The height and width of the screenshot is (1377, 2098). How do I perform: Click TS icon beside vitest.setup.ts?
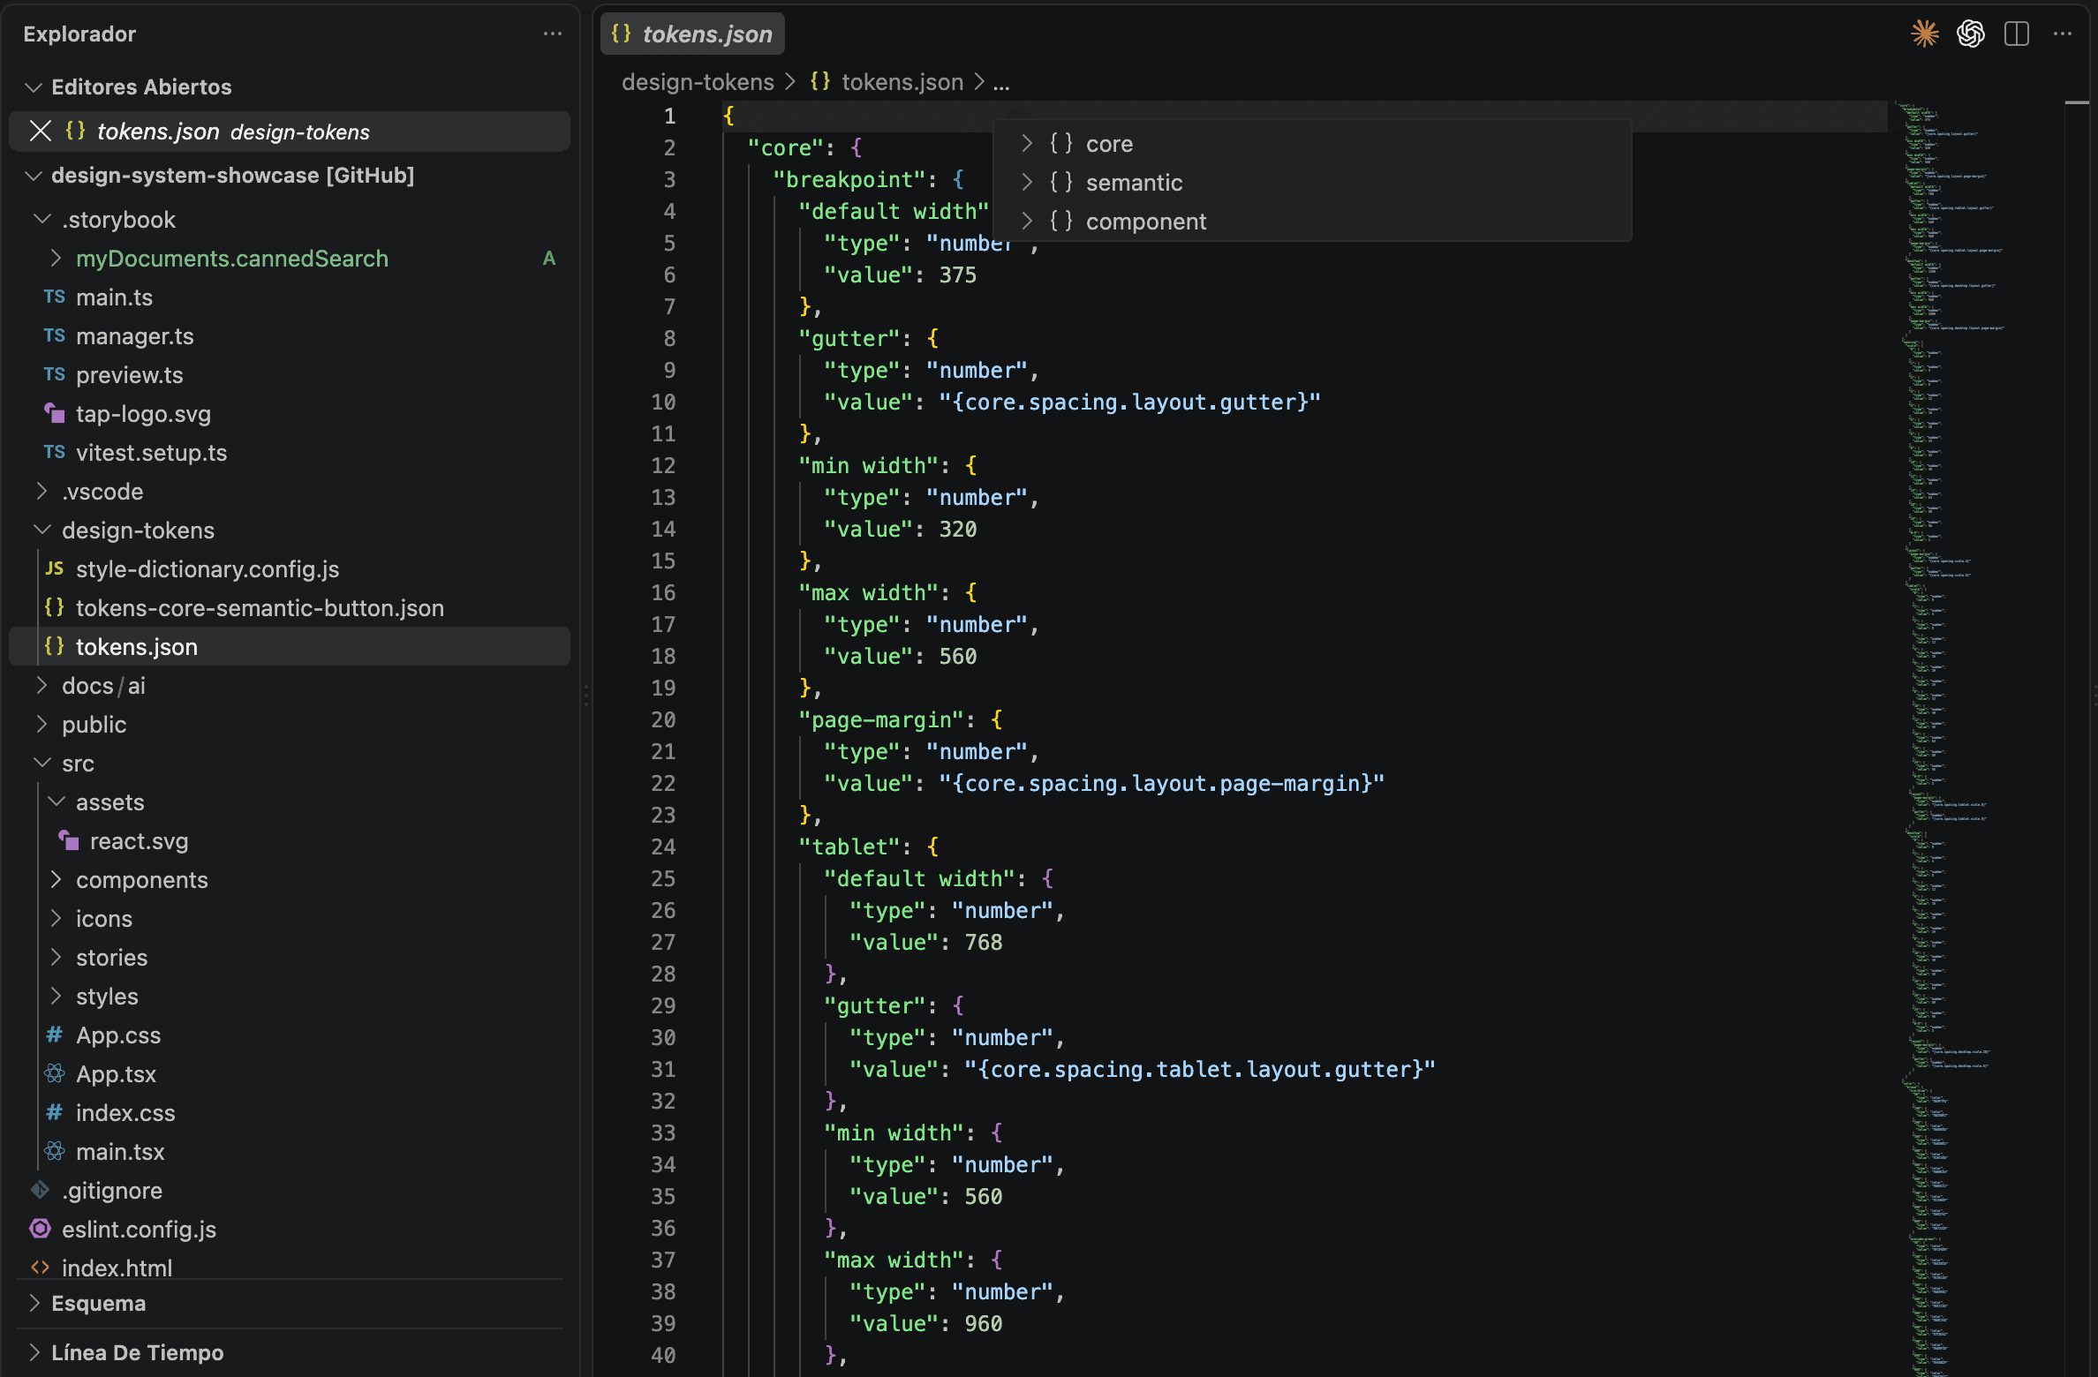(x=55, y=452)
